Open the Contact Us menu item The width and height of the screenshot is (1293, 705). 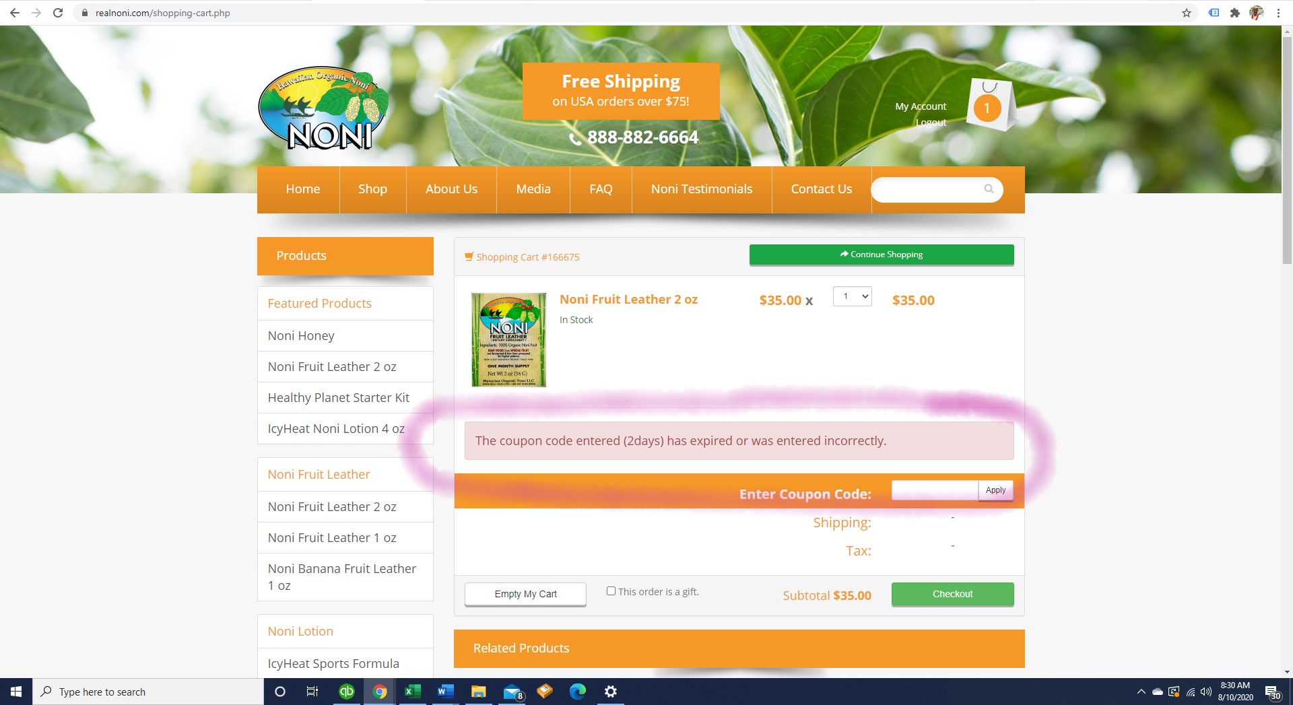[822, 189]
